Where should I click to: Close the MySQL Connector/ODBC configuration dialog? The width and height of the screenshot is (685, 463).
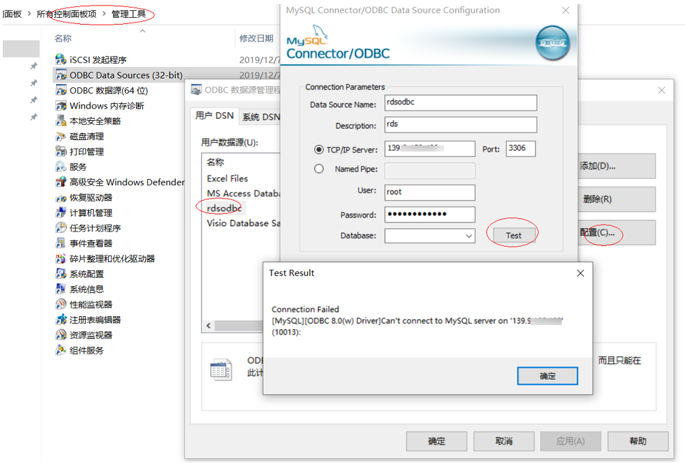[565, 10]
